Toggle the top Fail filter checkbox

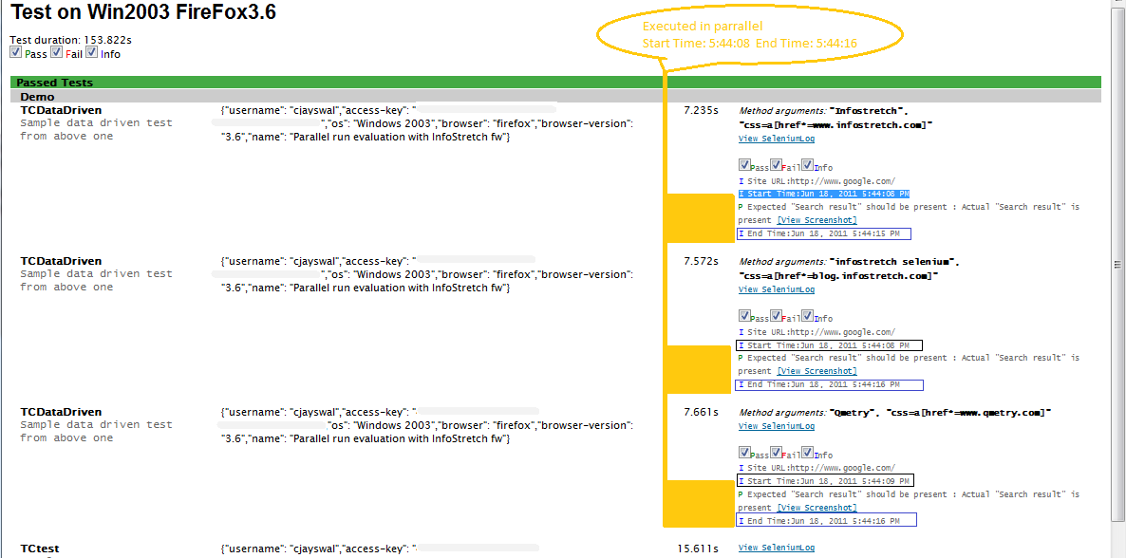point(56,53)
